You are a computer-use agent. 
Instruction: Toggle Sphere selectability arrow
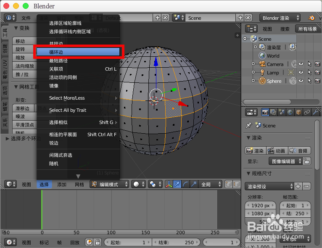click(x=309, y=81)
